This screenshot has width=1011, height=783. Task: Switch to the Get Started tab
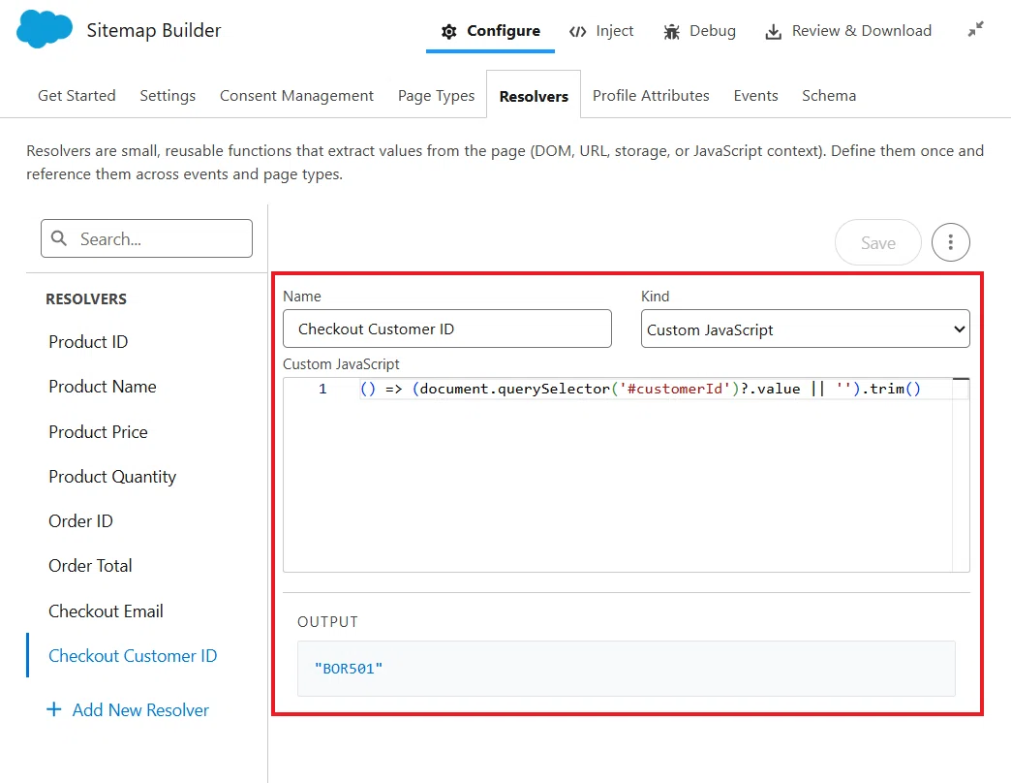click(x=77, y=96)
